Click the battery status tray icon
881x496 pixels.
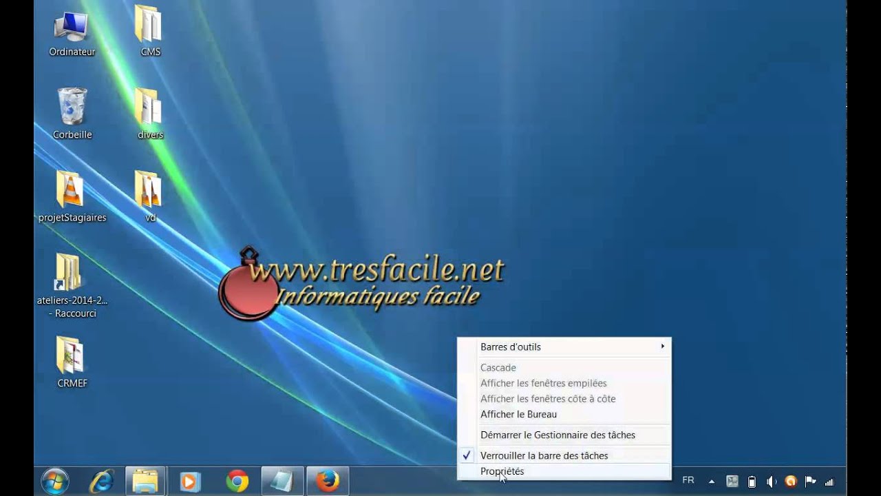(x=752, y=482)
